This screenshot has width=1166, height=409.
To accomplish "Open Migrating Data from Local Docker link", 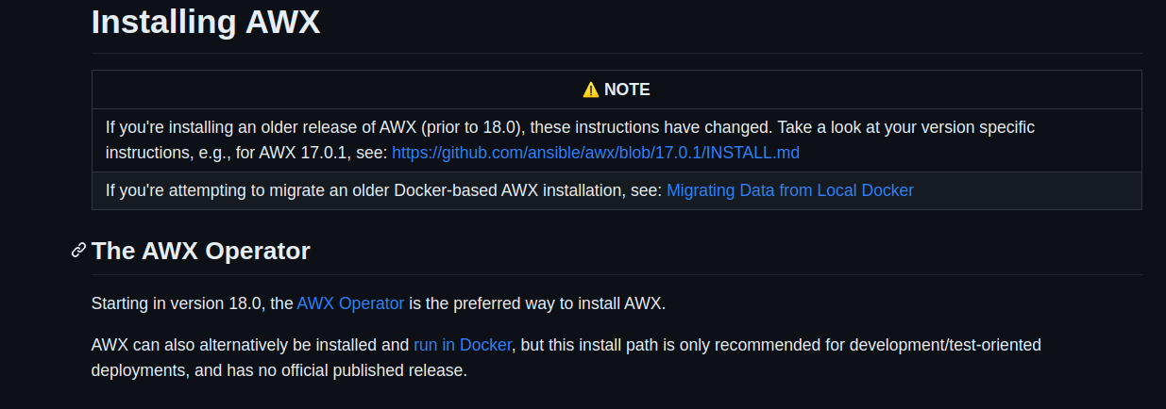I will point(790,189).
